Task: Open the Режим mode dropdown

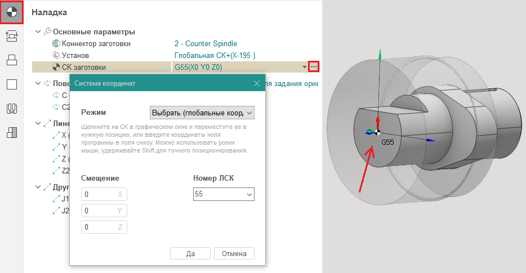Action: point(202,113)
